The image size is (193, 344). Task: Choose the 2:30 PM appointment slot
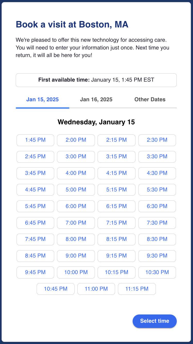tap(157, 140)
